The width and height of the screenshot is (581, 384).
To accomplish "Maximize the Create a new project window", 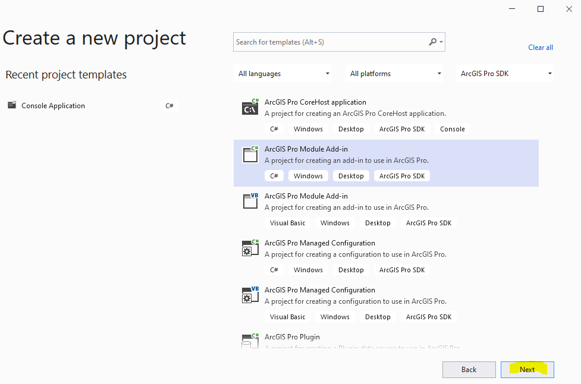I will (x=541, y=9).
